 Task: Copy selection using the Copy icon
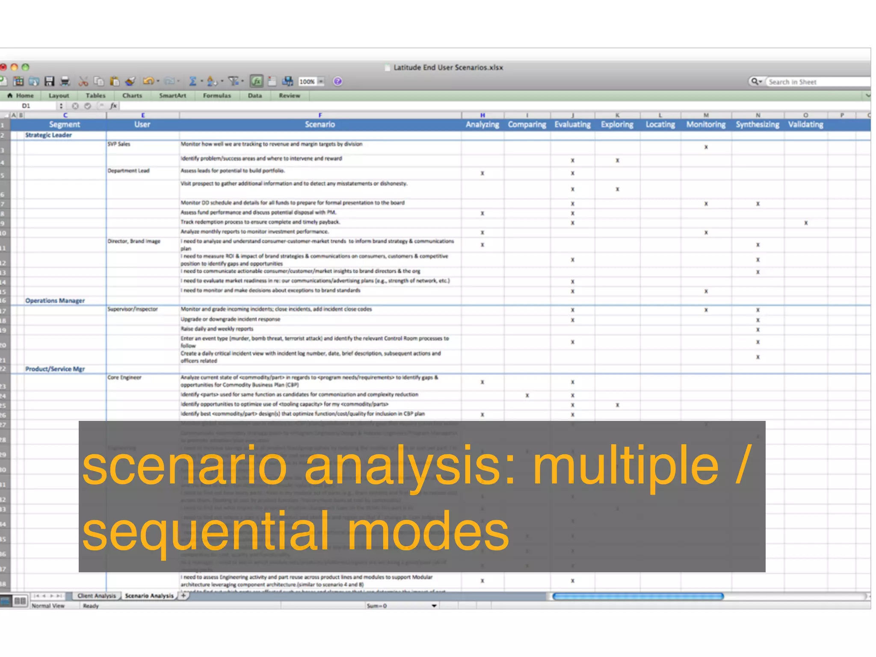click(x=99, y=81)
